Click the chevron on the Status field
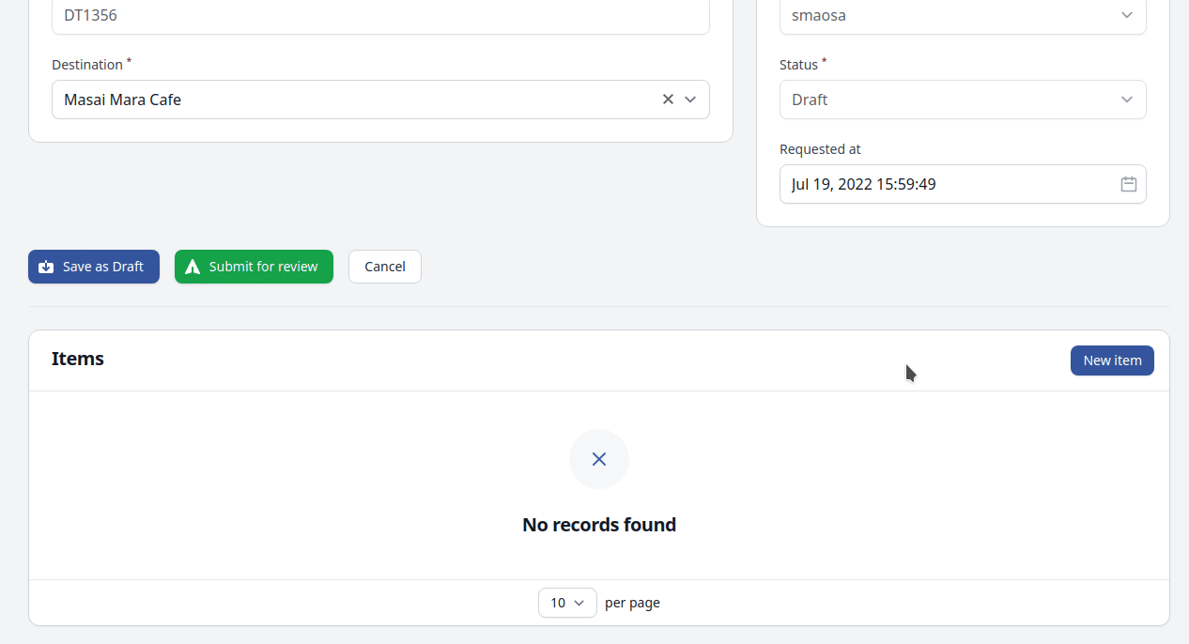The image size is (1189, 644). point(1126,100)
